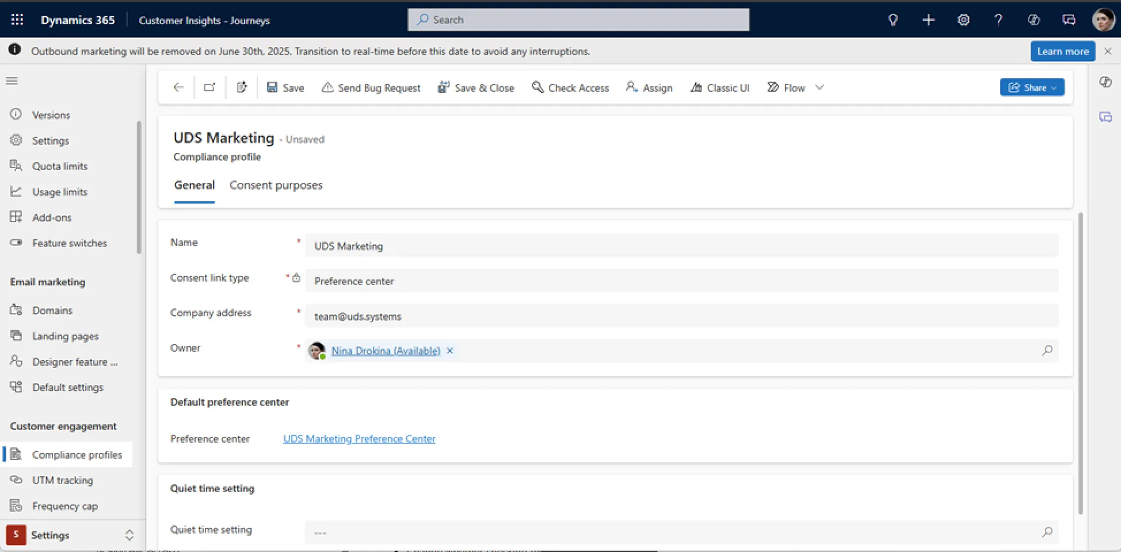Edit the Company address field
The width and height of the screenshot is (1121, 552).
tap(681, 316)
